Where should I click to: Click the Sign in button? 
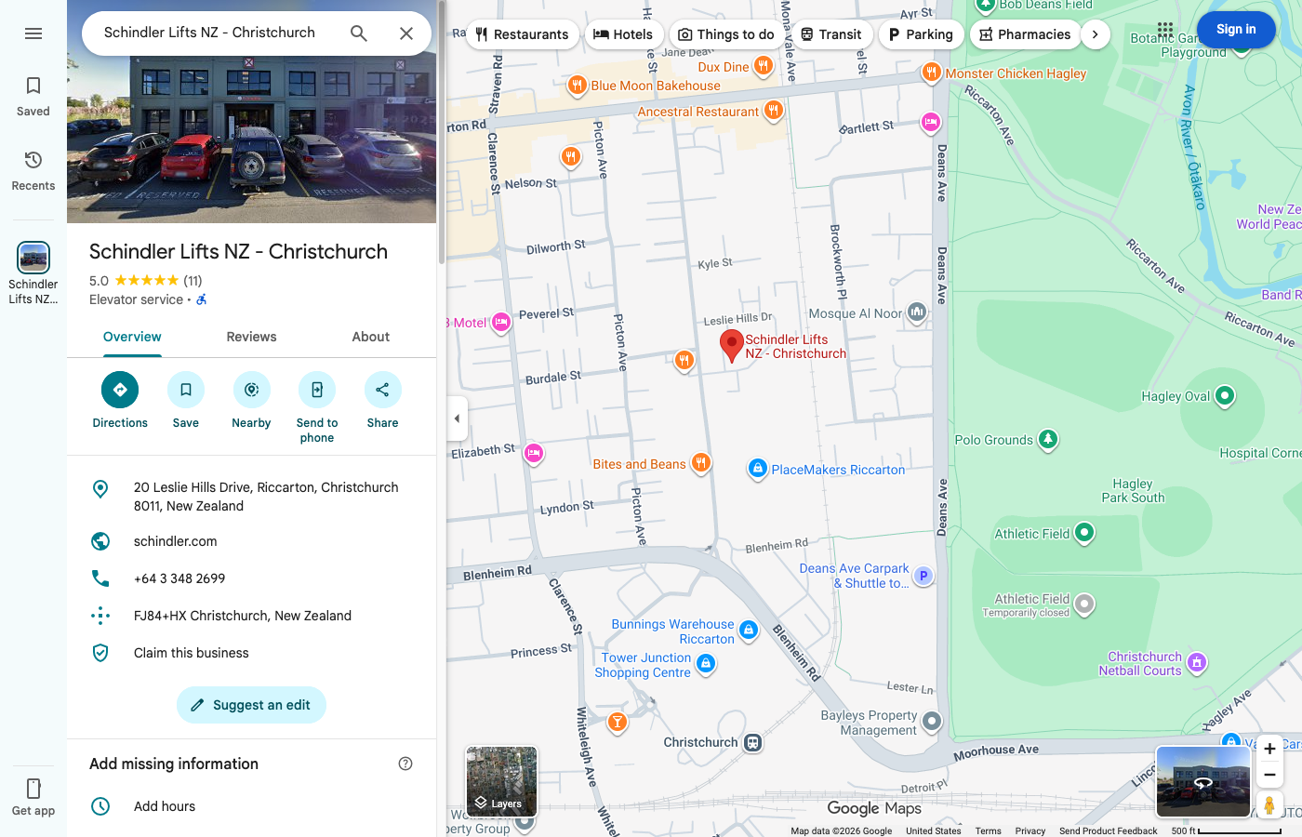pyautogui.click(x=1236, y=30)
